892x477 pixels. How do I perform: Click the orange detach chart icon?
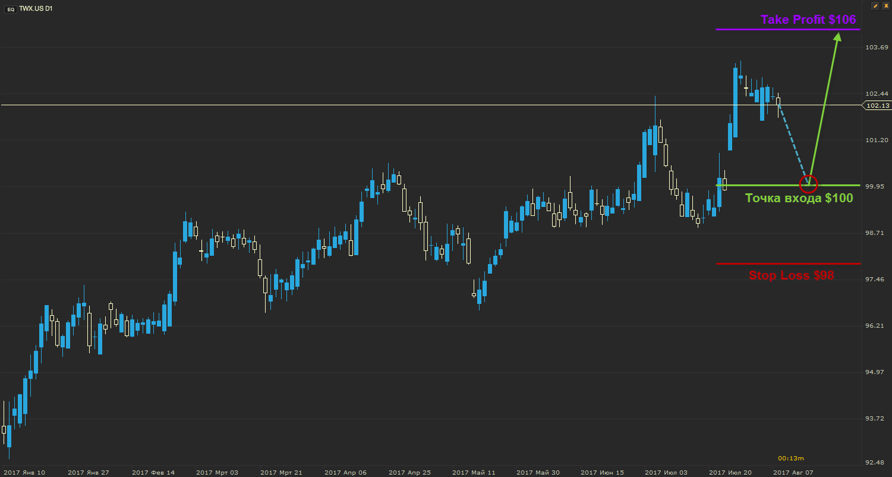pyautogui.click(x=875, y=5)
